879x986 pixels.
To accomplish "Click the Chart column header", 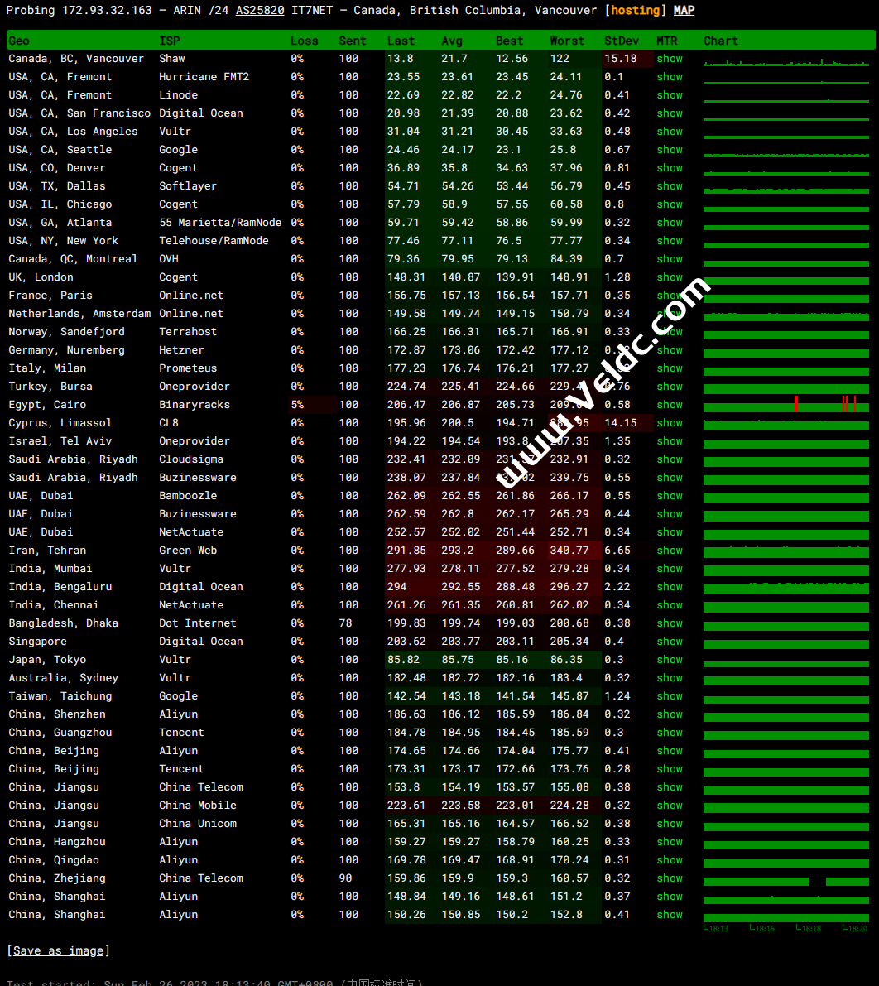I will (x=721, y=41).
